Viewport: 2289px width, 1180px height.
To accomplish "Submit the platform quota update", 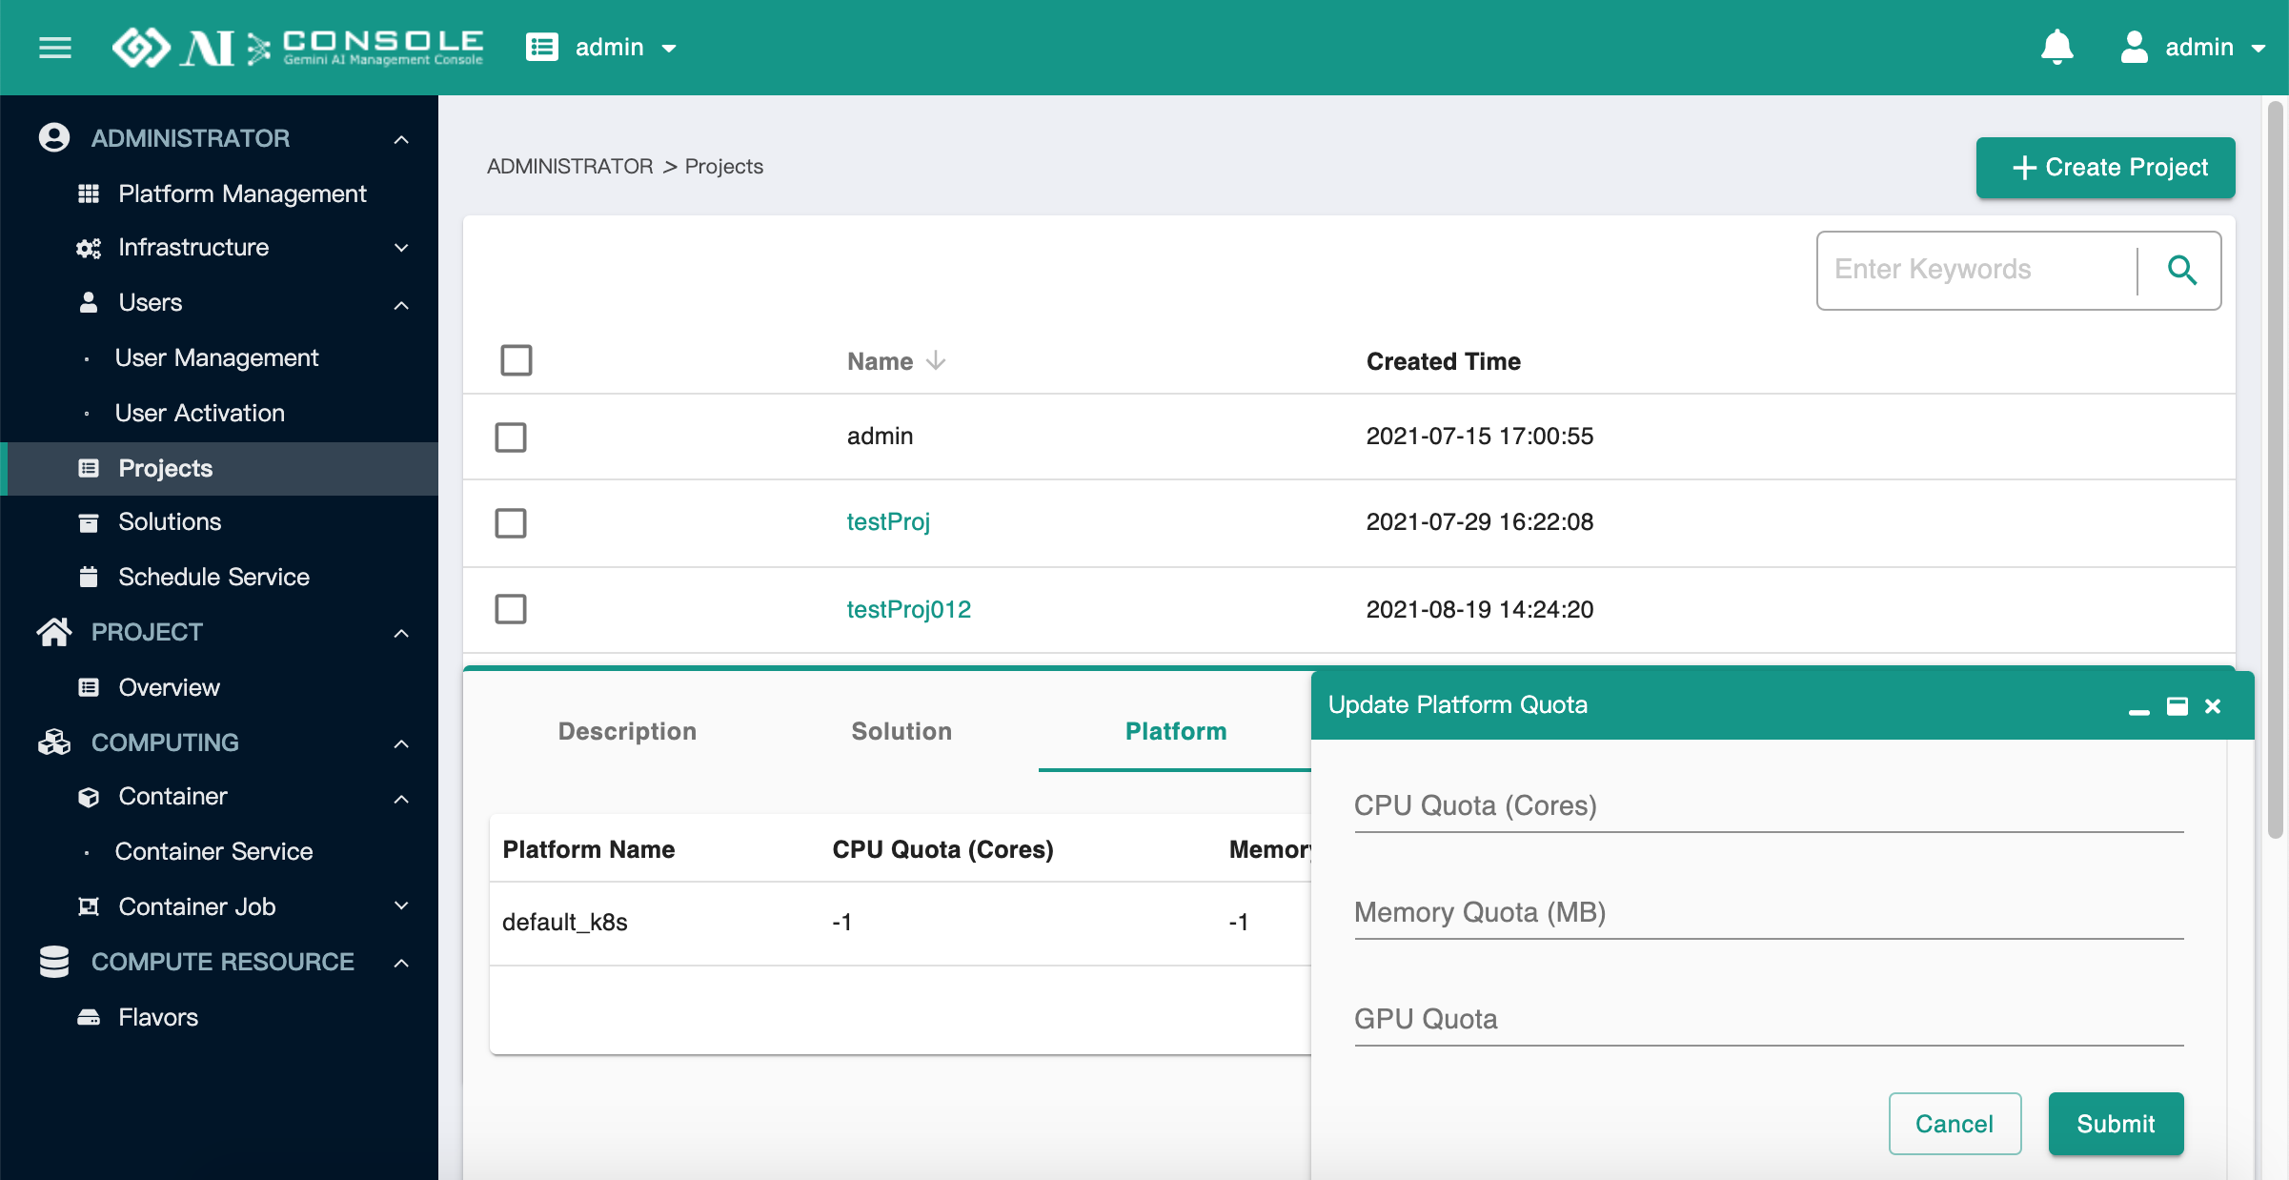I will [2116, 1124].
